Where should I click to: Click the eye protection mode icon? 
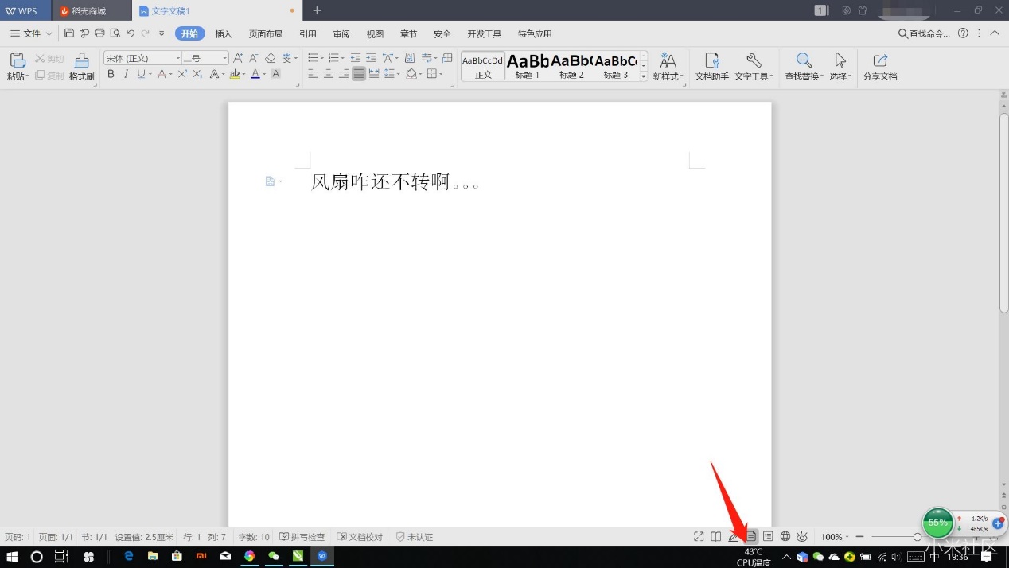(x=802, y=537)
